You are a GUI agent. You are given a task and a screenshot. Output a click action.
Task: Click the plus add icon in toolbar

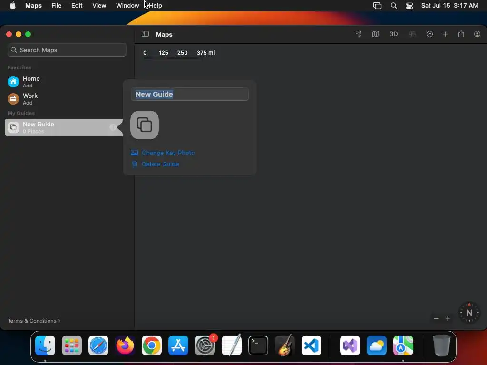[x=445, y=34]
